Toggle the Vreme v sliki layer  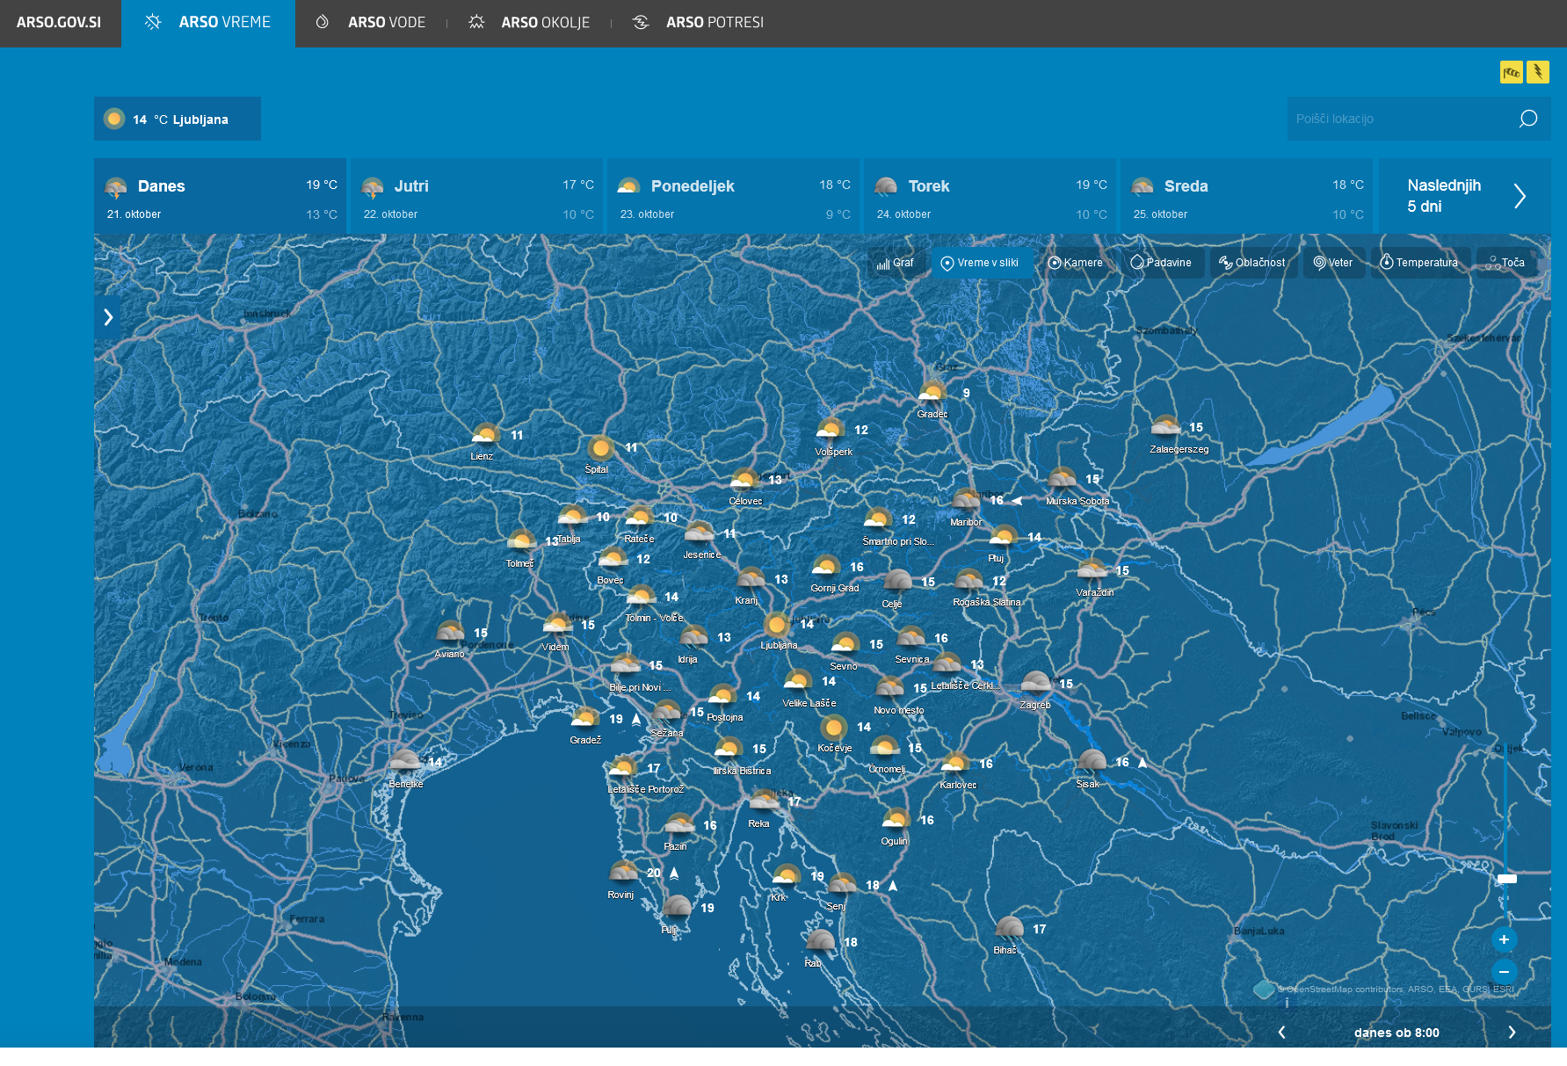click(x=982, y=263)
